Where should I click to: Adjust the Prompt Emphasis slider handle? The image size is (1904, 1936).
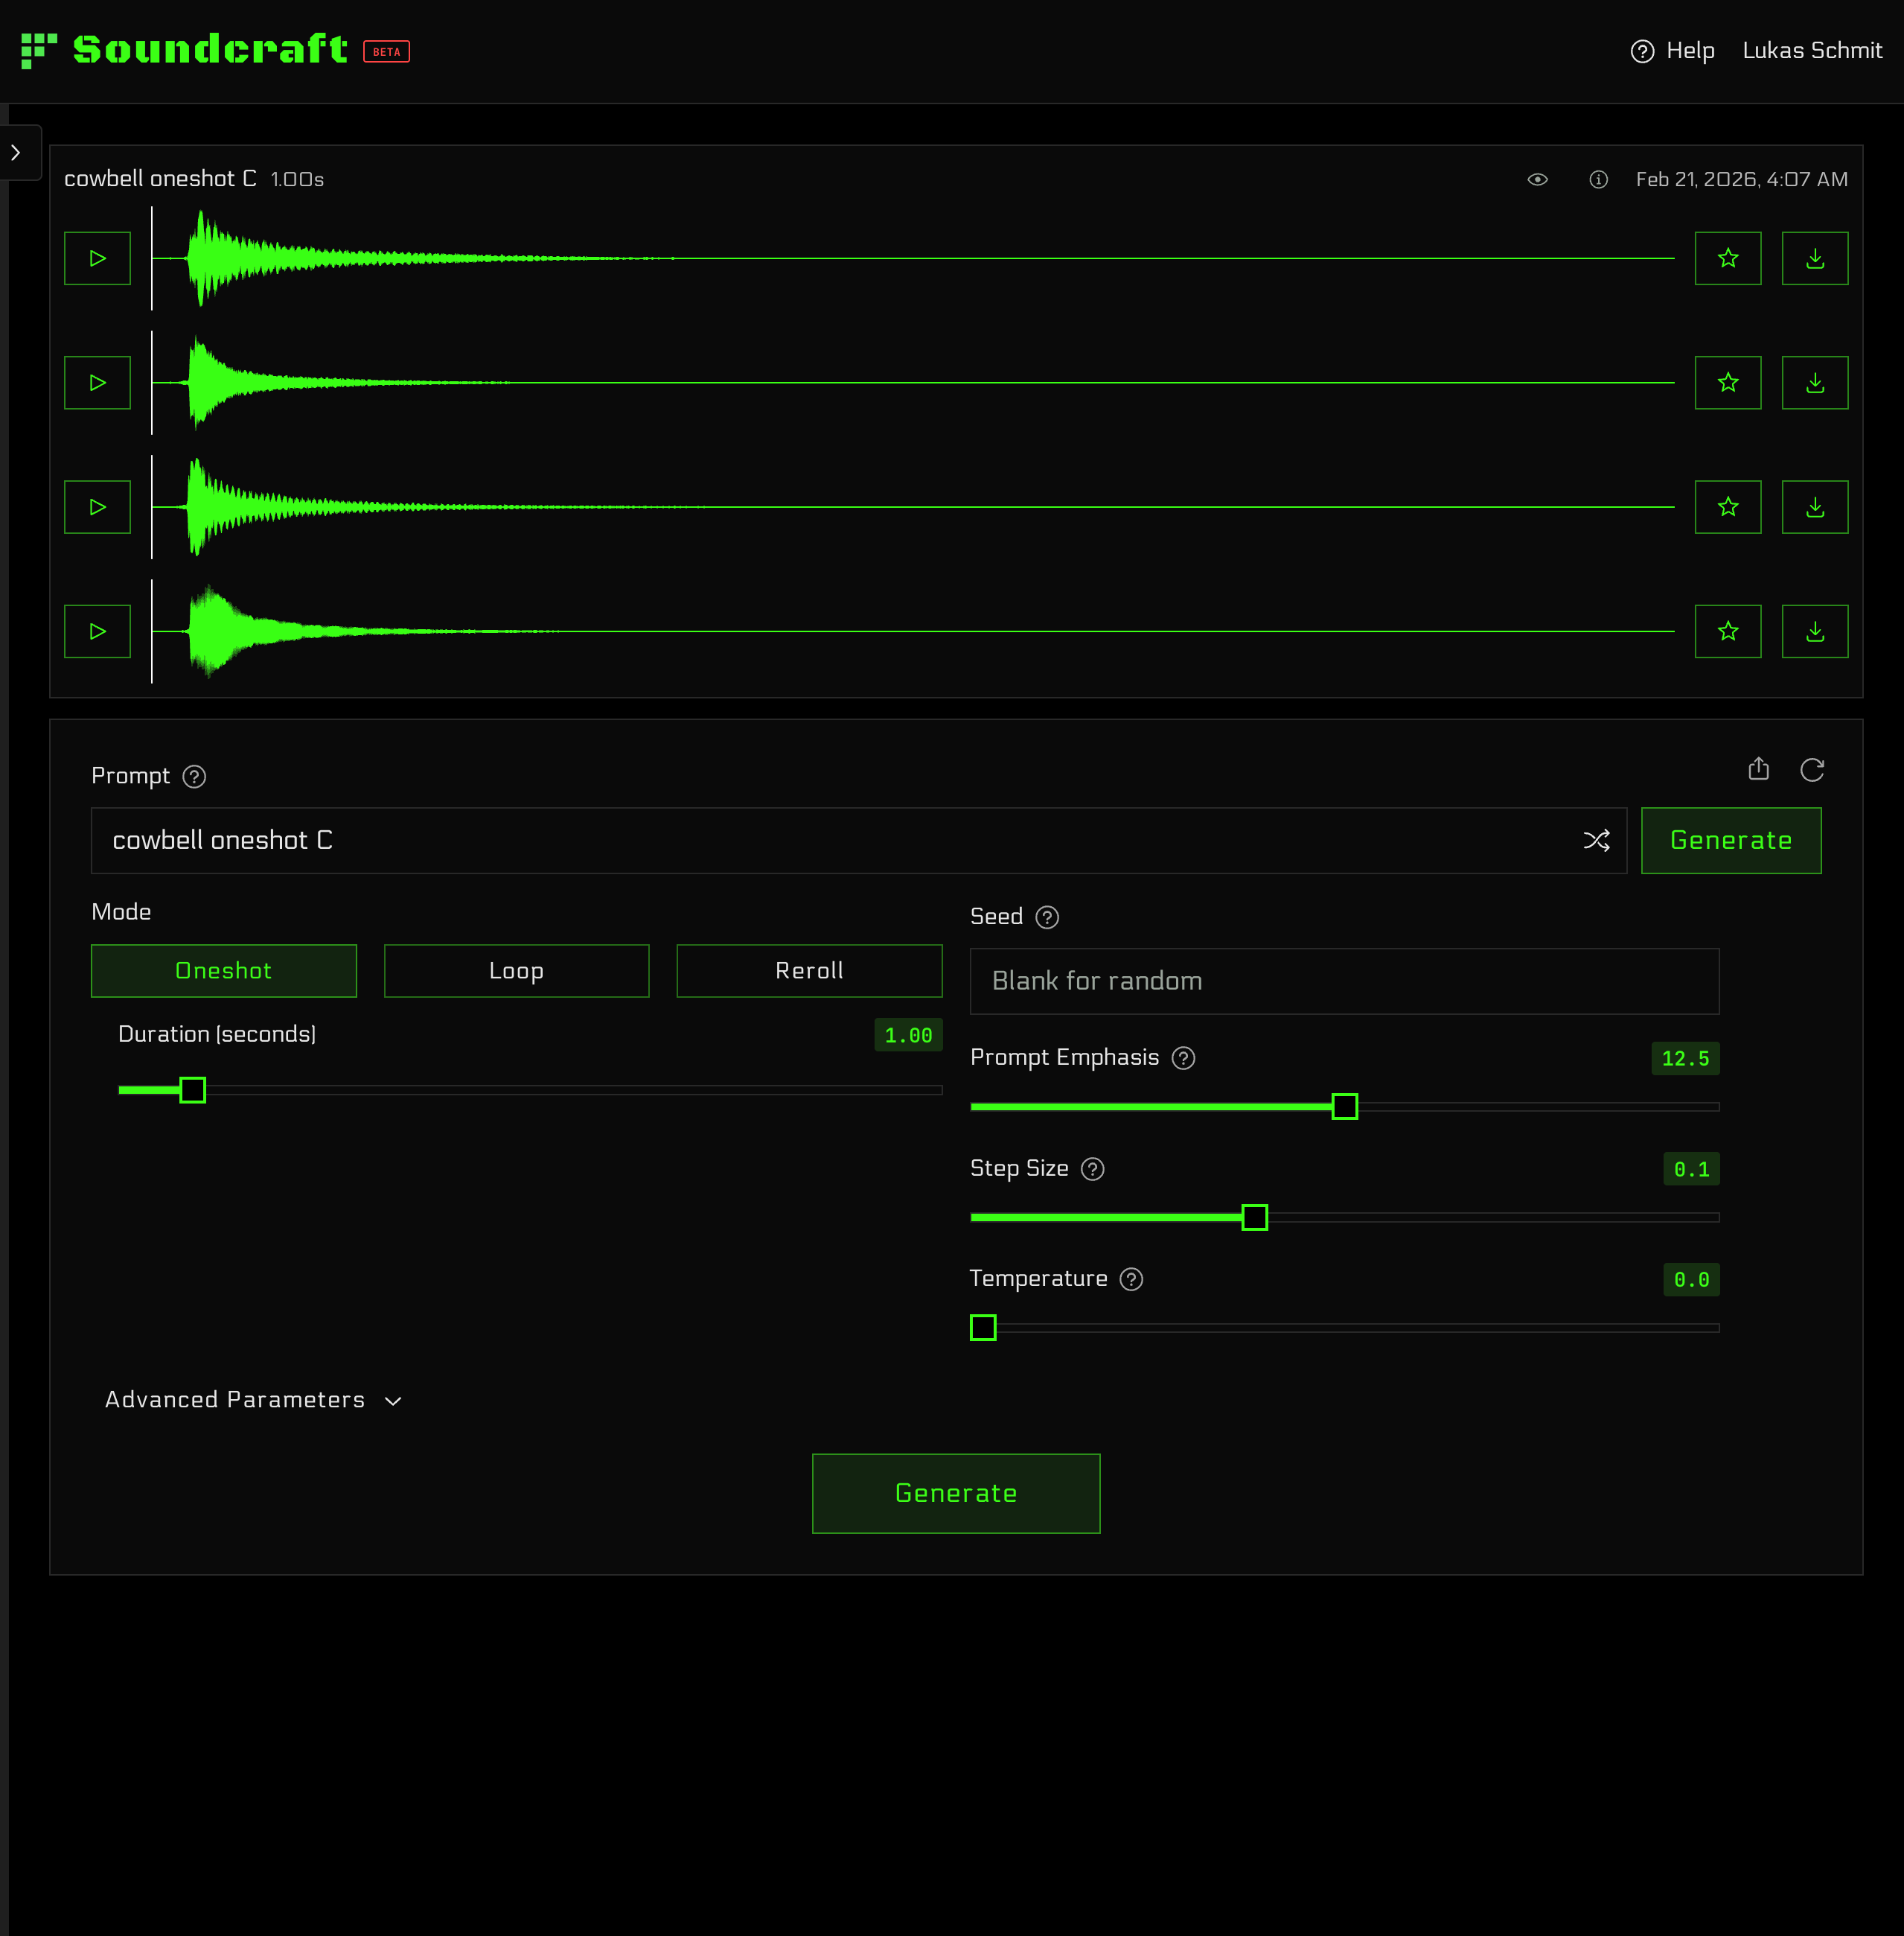1344,1106
